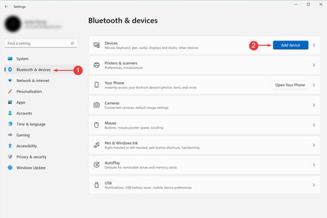327x218 pixels.
Task: Click the Personalisation brush icon
Action: click(10, 92)
